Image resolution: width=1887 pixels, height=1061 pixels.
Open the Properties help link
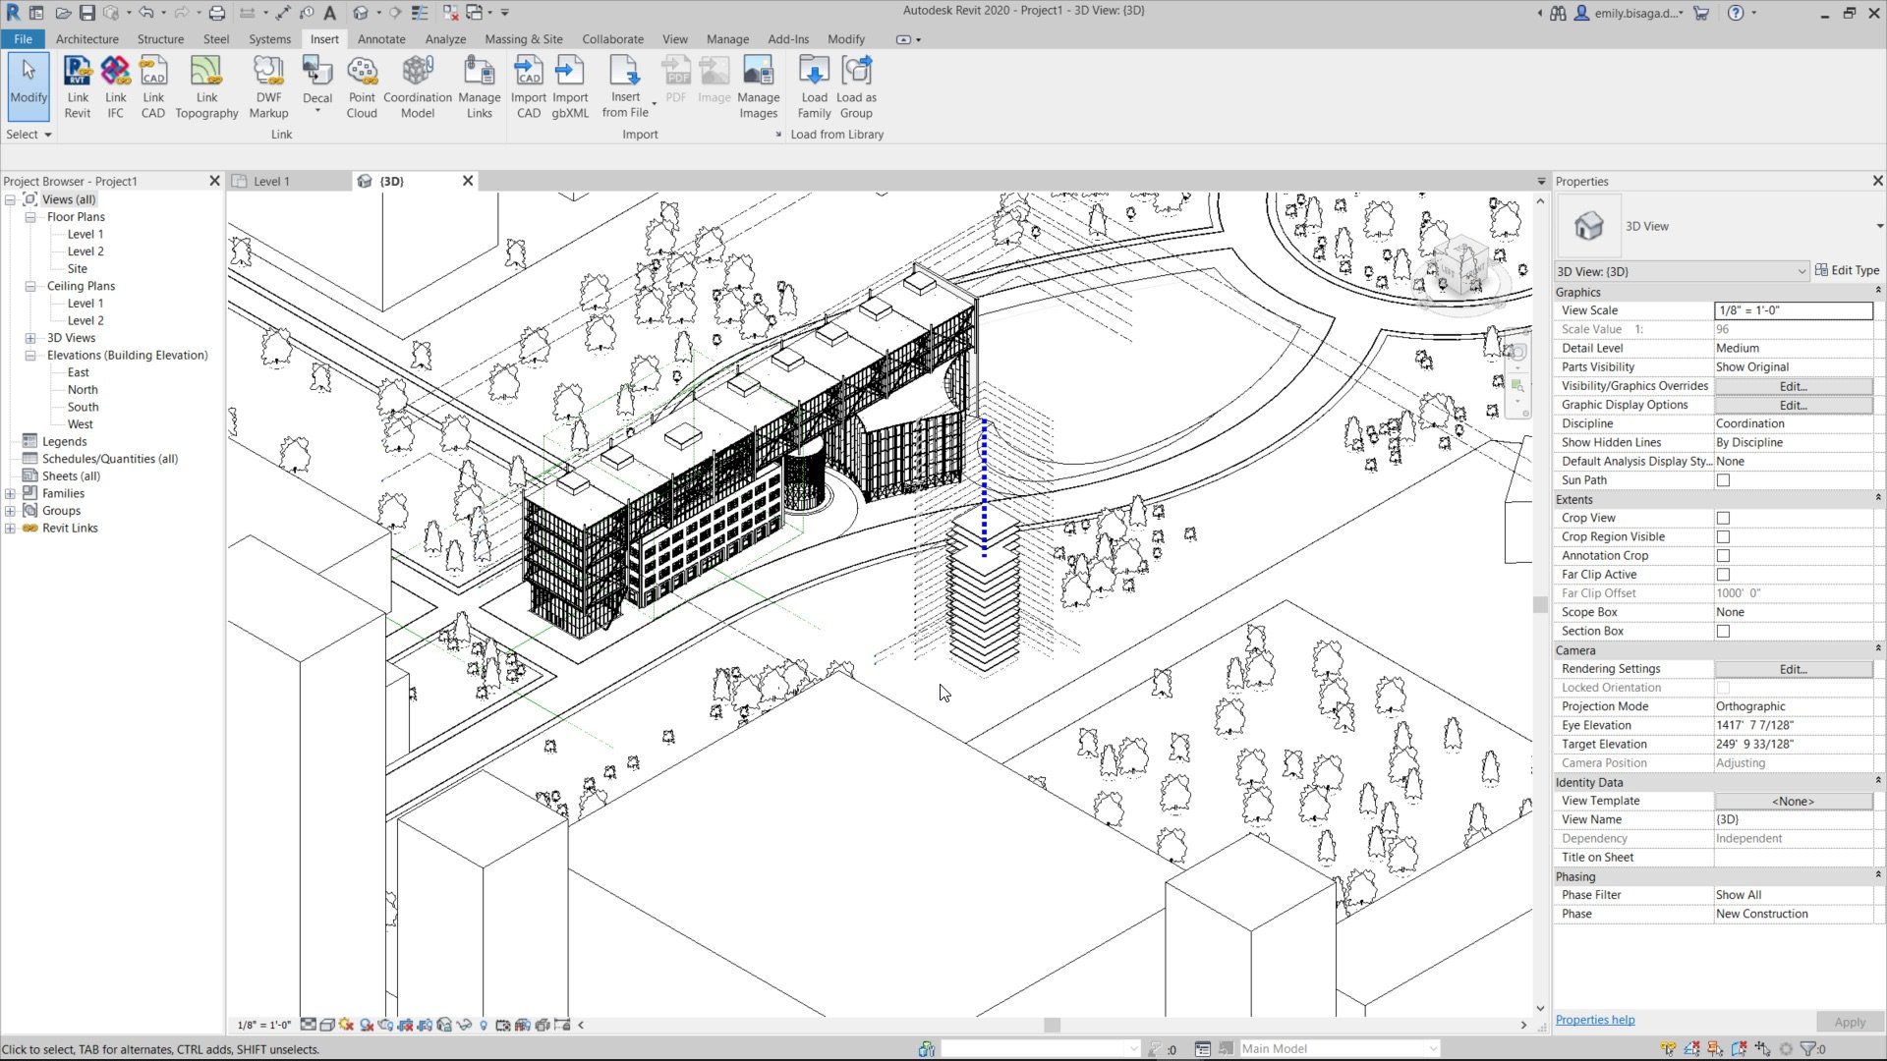click(x=1595, y=1020)
